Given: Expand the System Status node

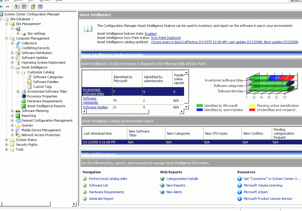Looking at the screenshot, I should pyautogui.click(x=6, y=140).
